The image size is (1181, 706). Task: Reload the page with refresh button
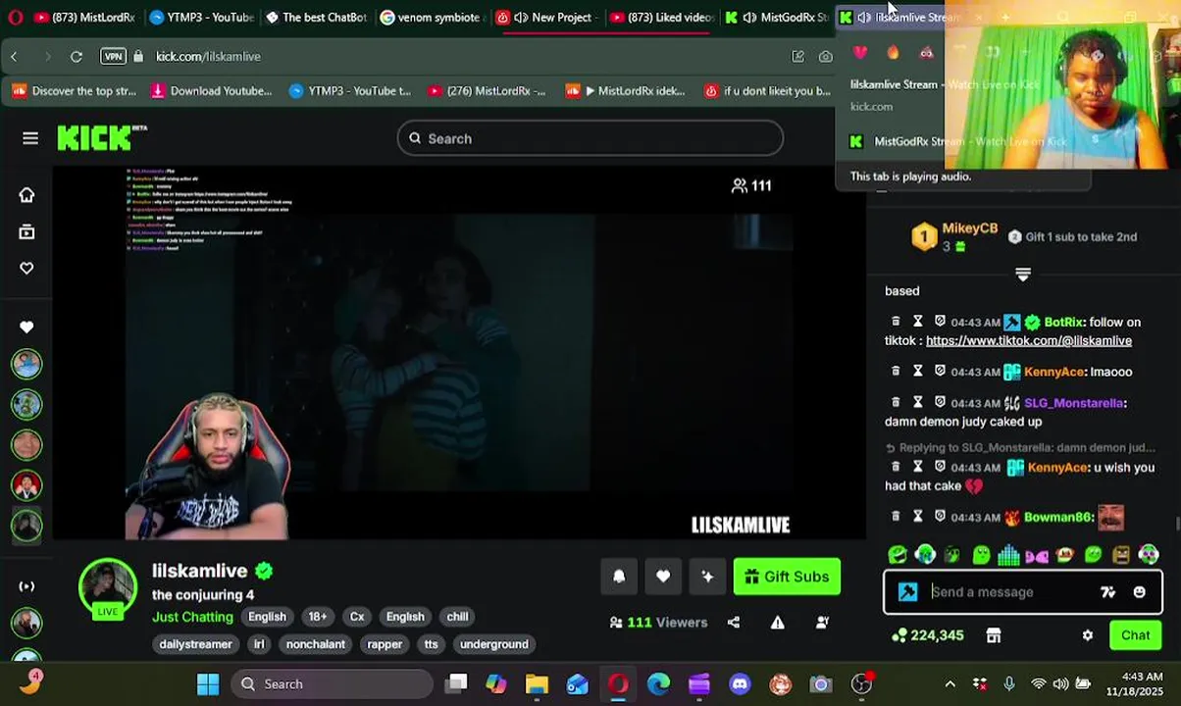[76, 57]
